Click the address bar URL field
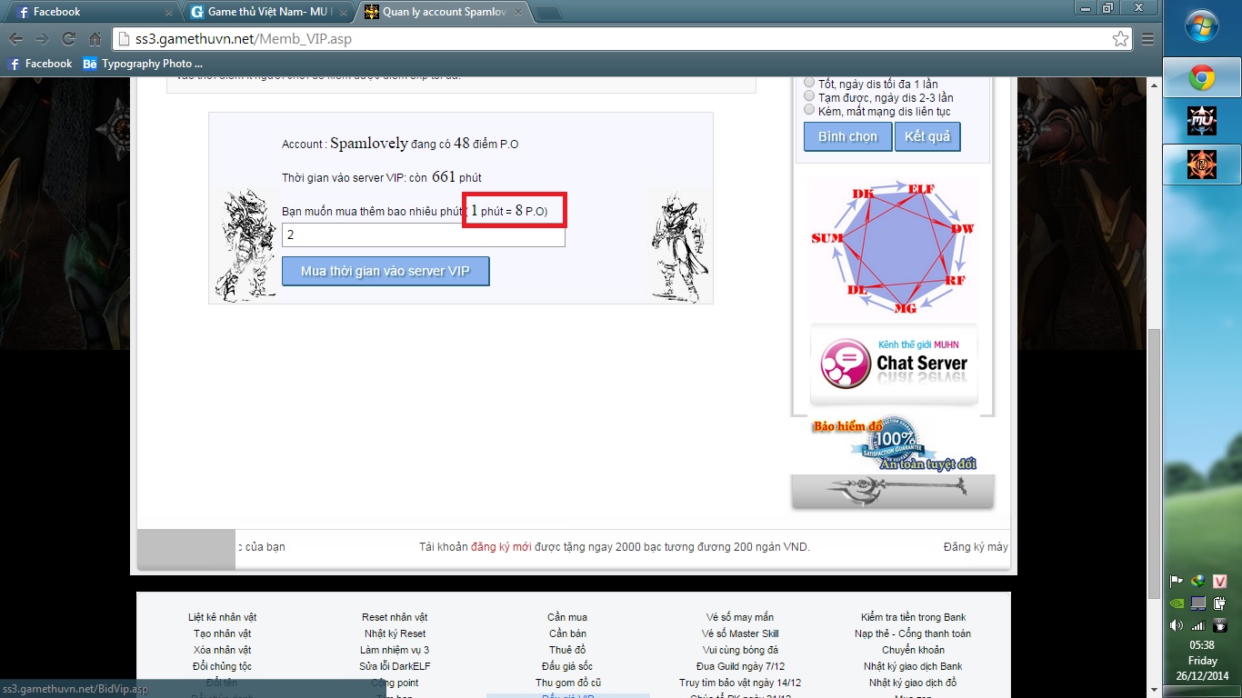 point(622,39)
